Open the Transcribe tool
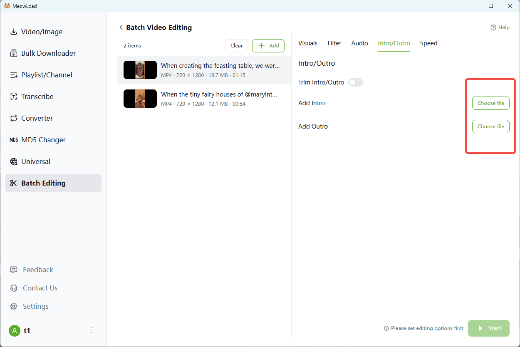Viewport: 520px width, 347px height. point(37,97)
